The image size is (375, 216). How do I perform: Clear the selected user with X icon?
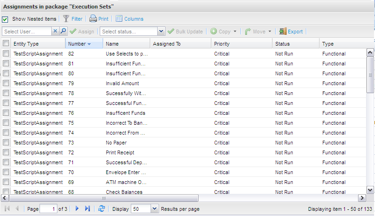click(x=55, y=32)
